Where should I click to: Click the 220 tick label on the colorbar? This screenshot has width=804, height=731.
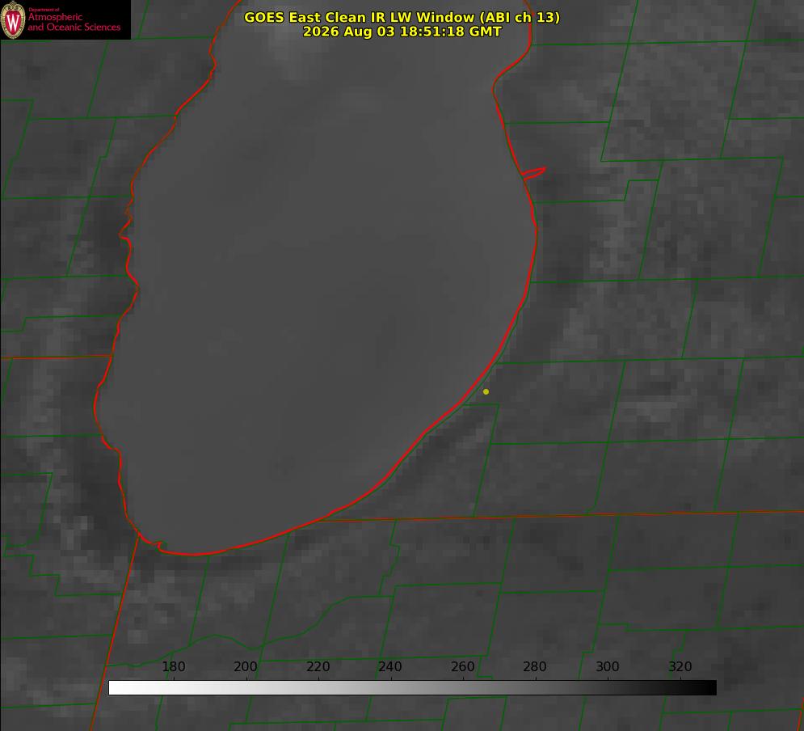(x=318, y=666)
